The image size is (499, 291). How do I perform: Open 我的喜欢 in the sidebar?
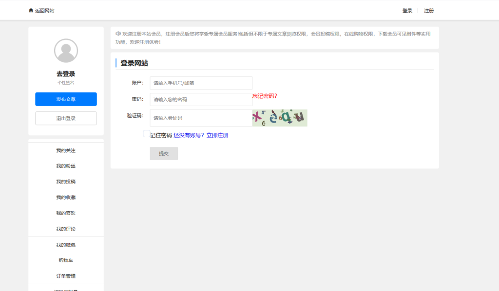pyautogui.click(x=66, y=213)
